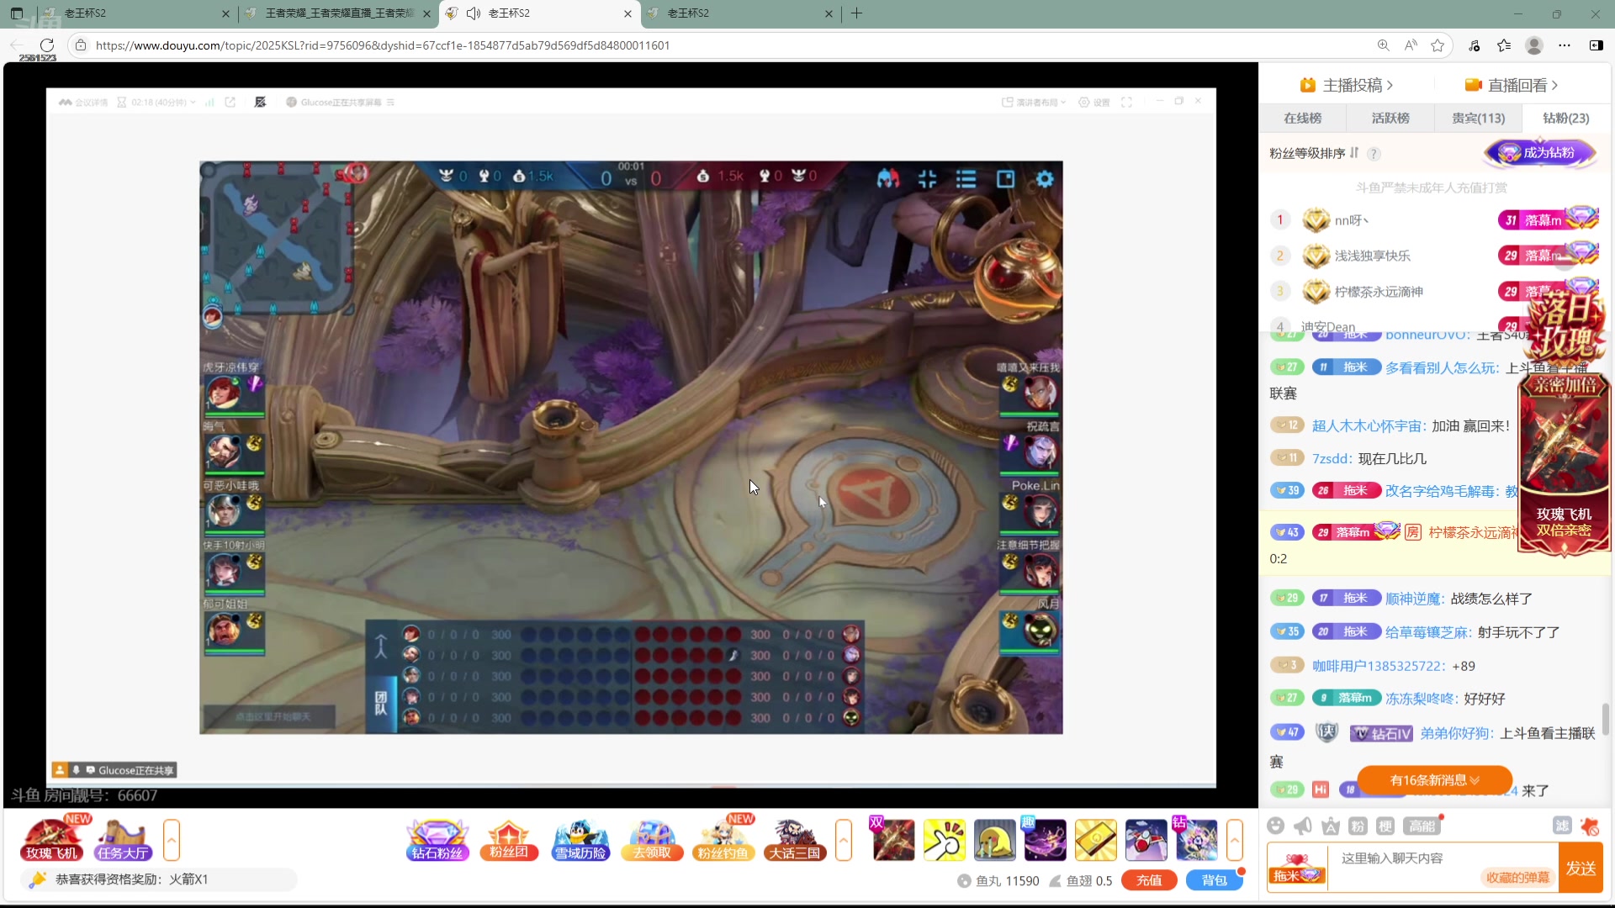
Task: Click the shrink arrows icon in game HUD
Action: point(928,178)
